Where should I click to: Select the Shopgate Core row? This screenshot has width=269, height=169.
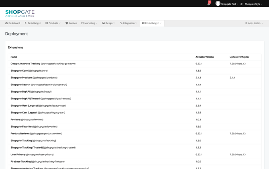tap(134, 71)
